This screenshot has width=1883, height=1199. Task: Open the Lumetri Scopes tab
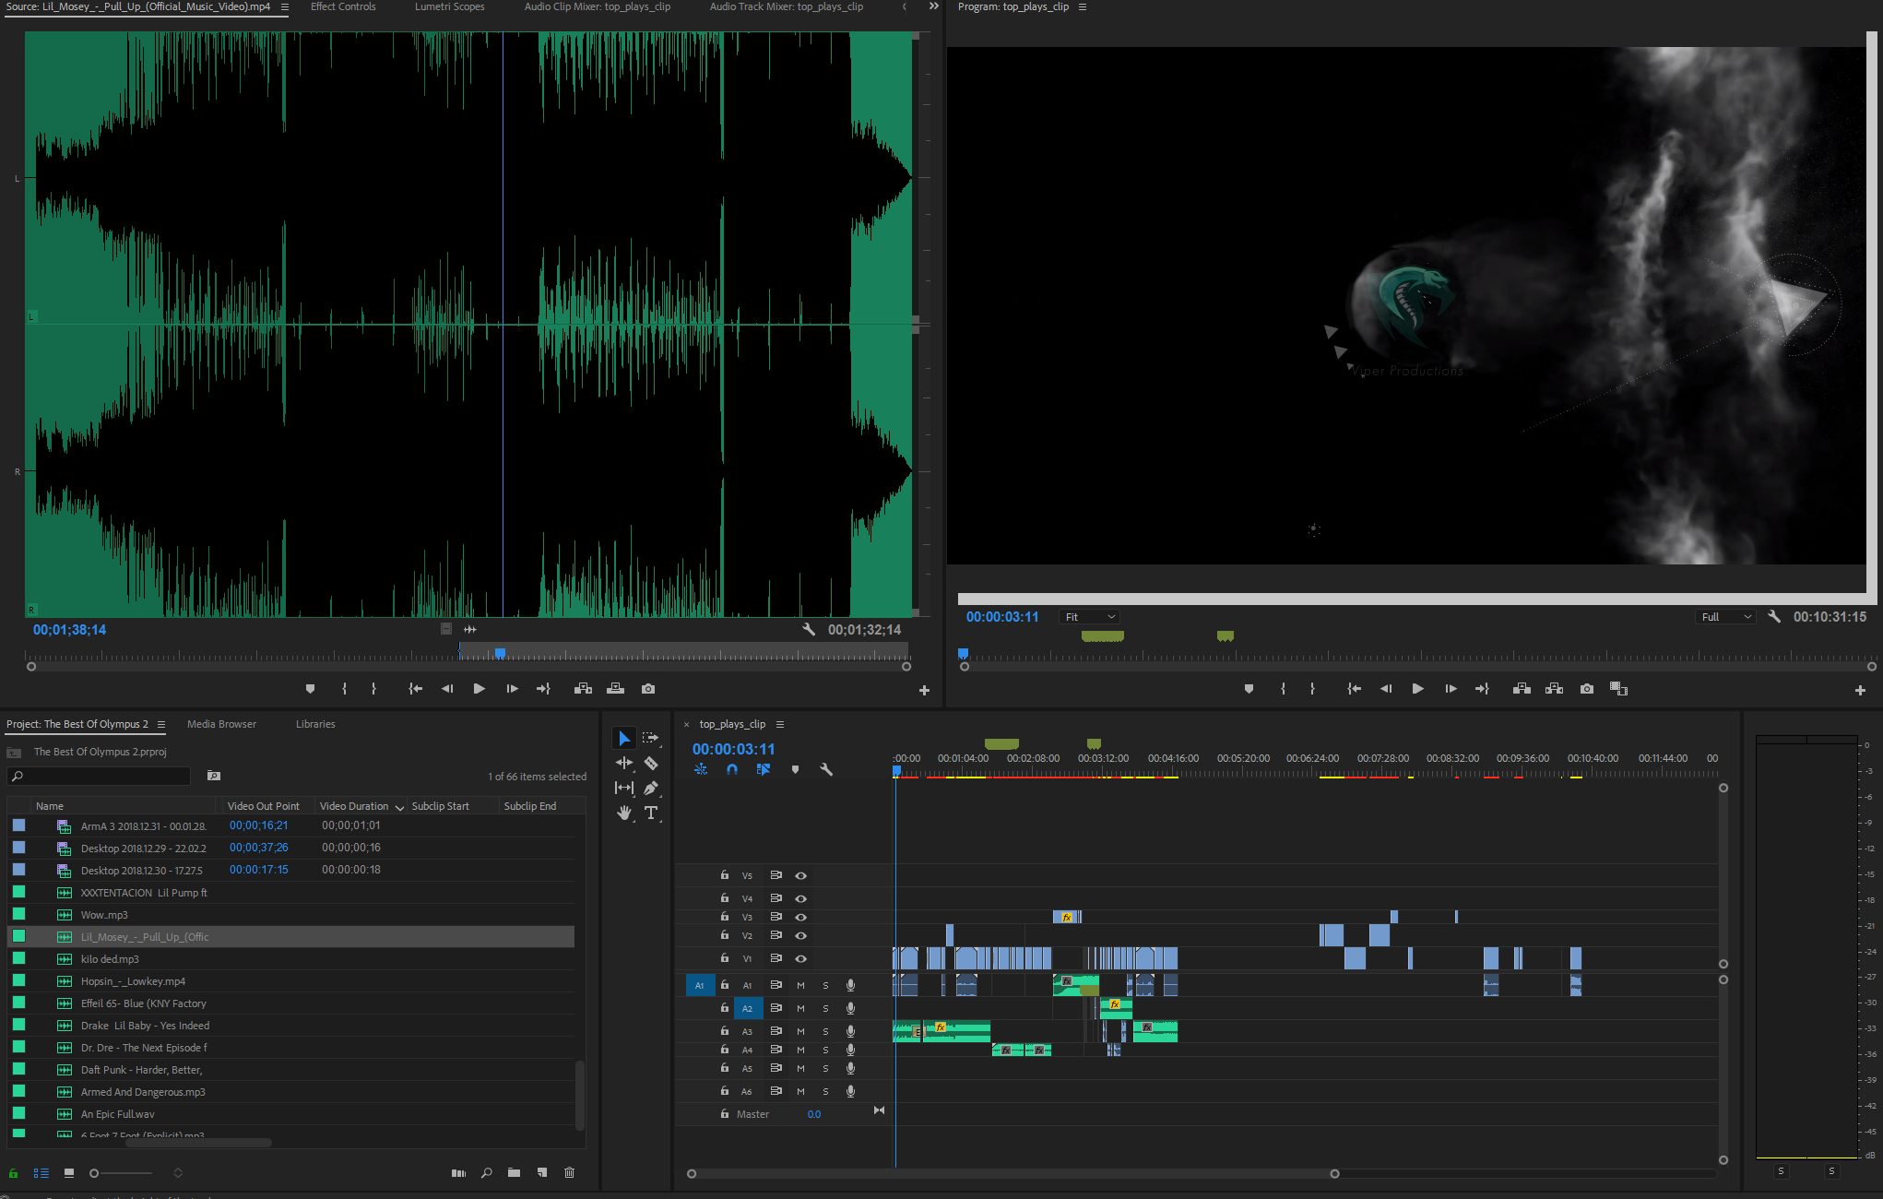click(x=449, y=6)
